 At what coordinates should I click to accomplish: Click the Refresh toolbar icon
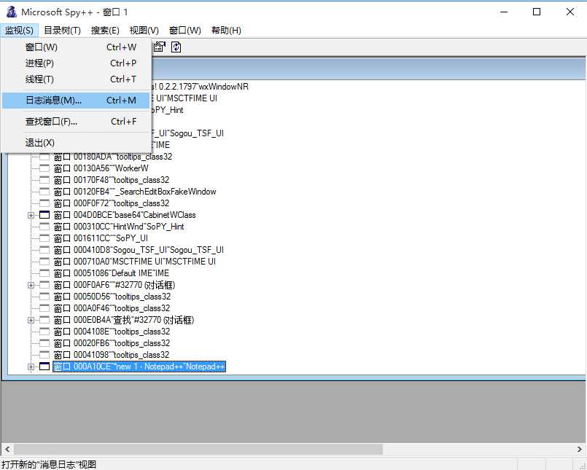(x=176, y=47)
